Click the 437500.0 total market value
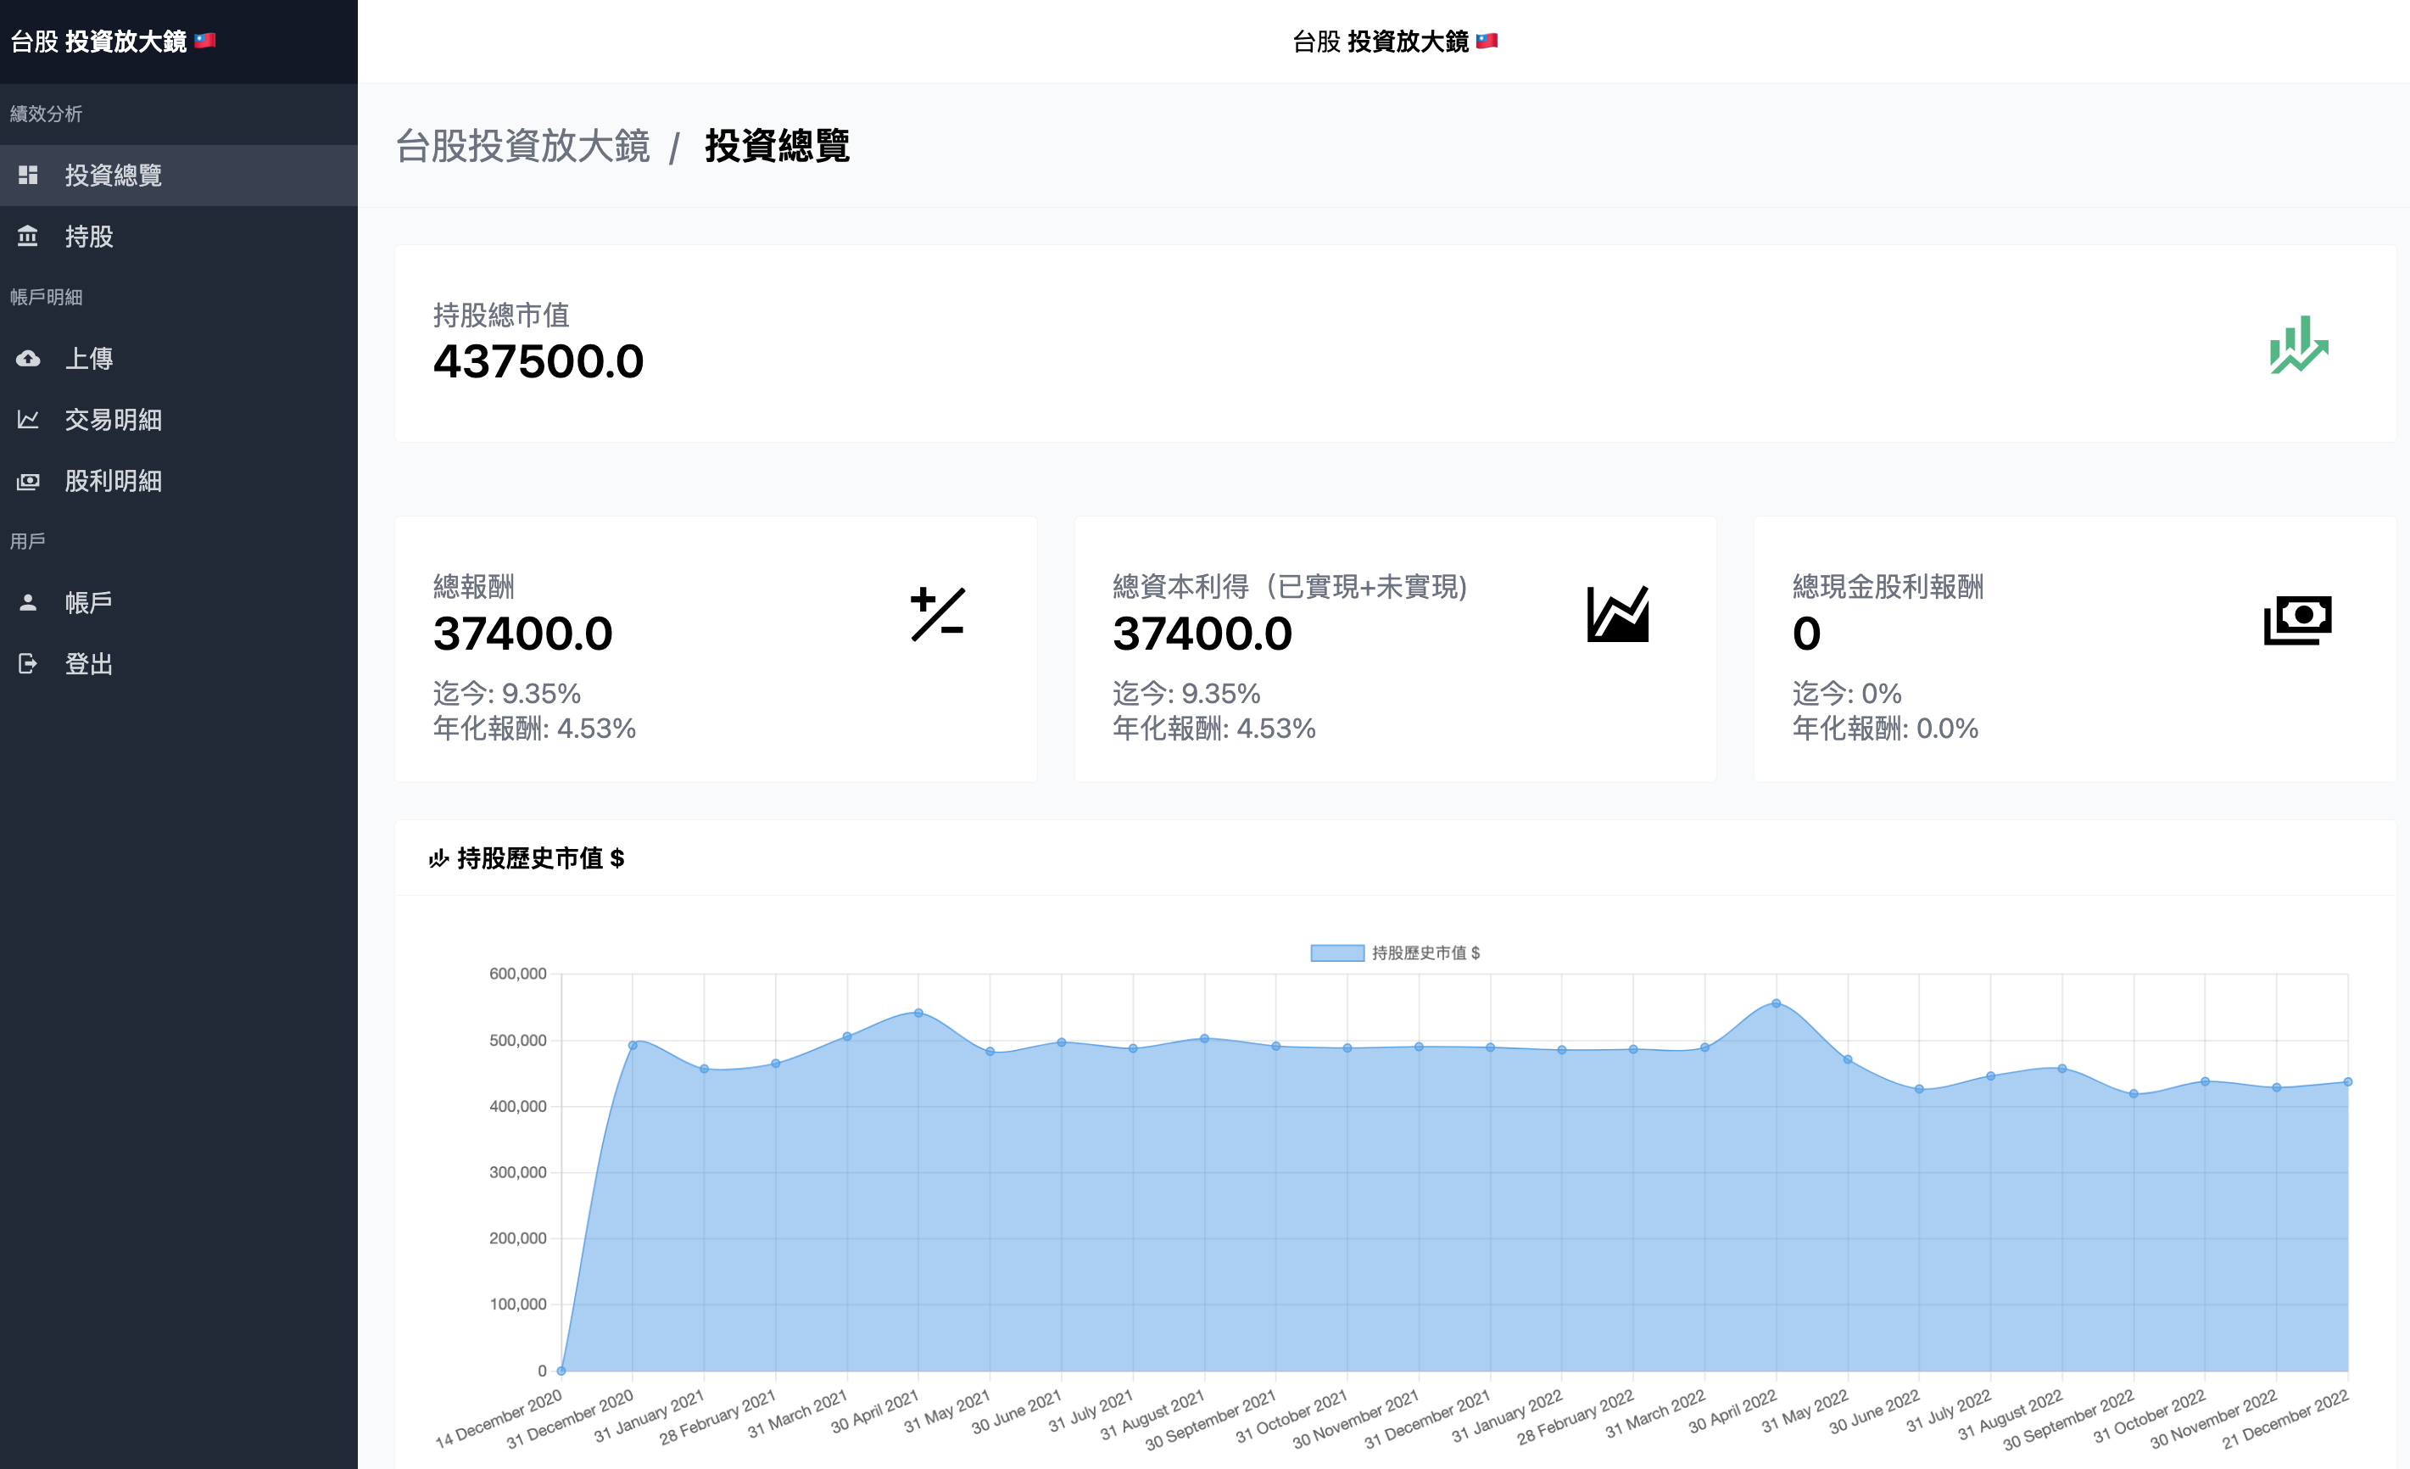 (x=539, y=362)
